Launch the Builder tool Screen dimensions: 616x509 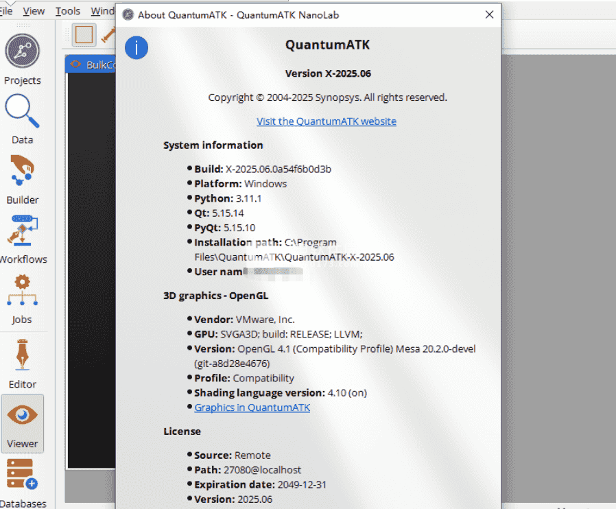click(22, 178)
